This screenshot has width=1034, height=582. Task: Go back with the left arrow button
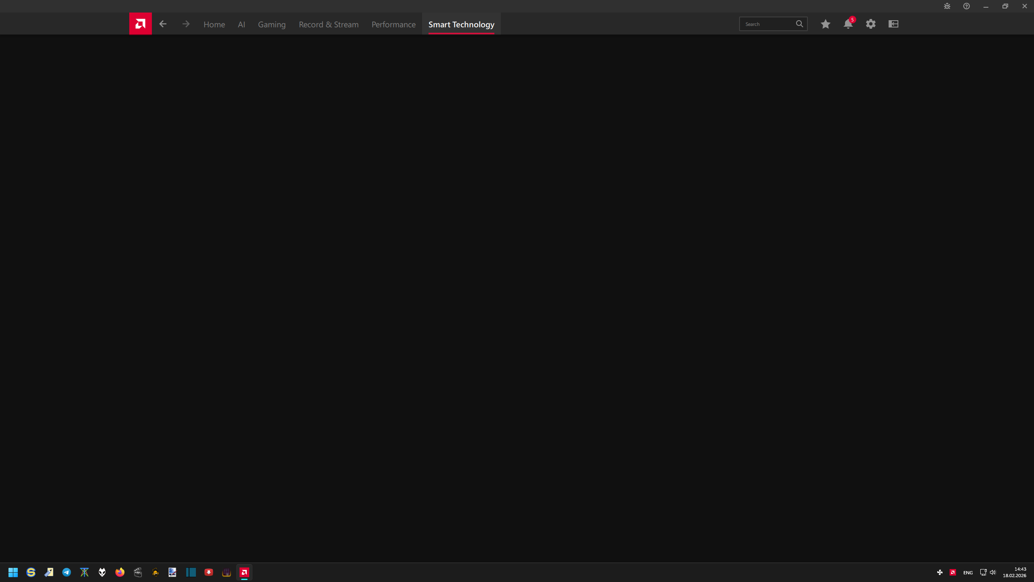[x=163, y=24]
